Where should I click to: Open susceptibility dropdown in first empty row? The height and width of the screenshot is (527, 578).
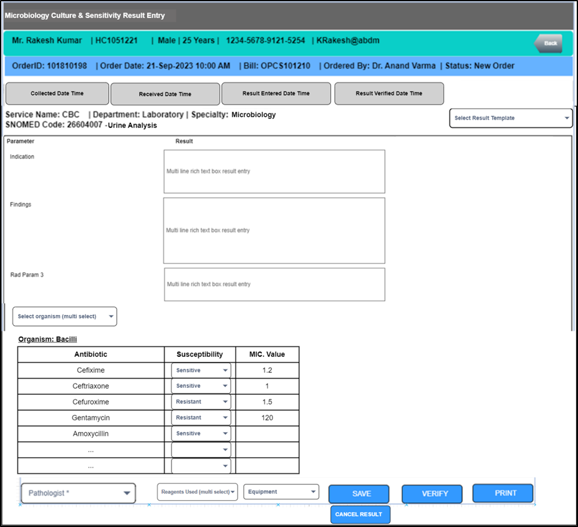(x=201, y=450)
